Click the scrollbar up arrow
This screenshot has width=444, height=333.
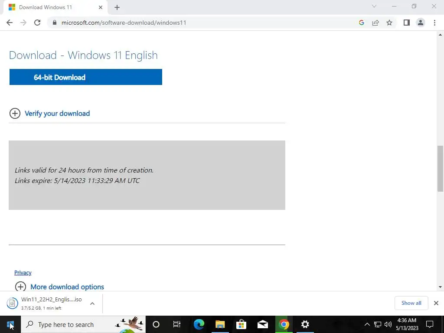tap(440, 35)
